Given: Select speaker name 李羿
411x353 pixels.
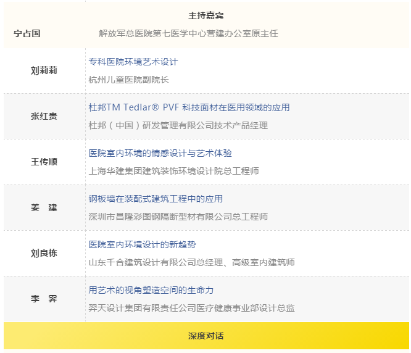Looking at the screenshot, I should pyautogui.click(x=44, y=299).
